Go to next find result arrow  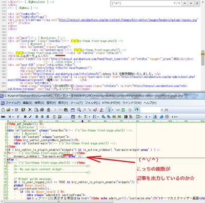[191, 3]
